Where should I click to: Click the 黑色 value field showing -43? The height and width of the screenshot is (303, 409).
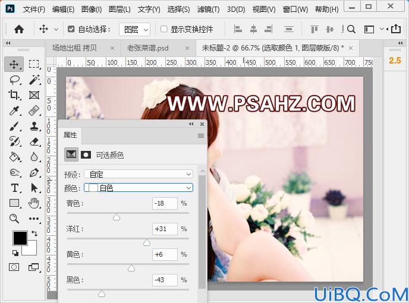point(165,280)
